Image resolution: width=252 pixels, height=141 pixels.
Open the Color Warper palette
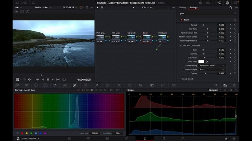coord(86,85)
